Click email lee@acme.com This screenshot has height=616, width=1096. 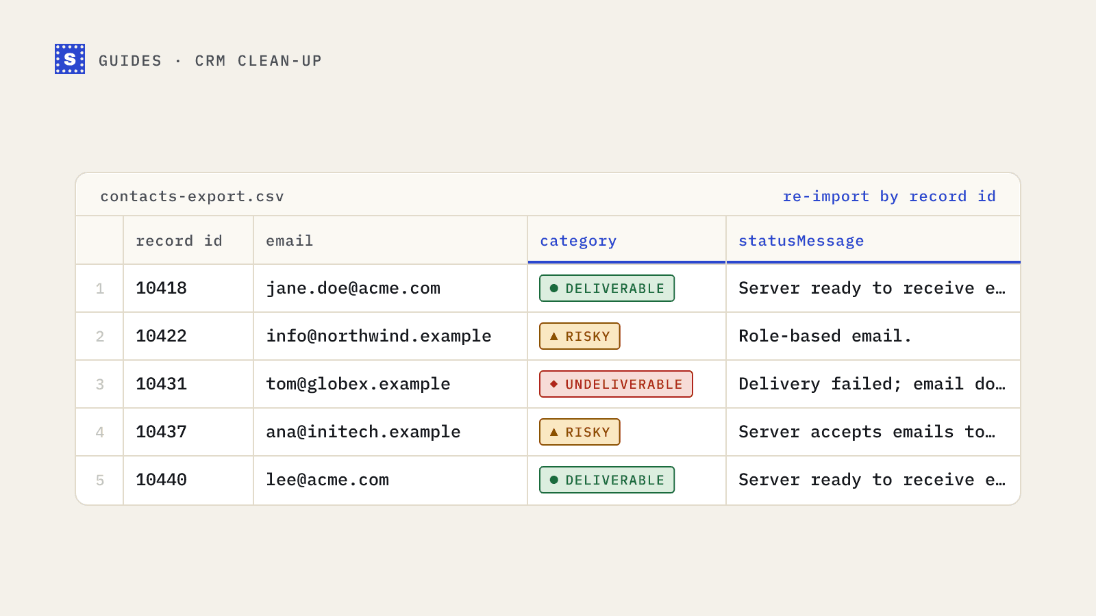pyautogui.click(x=327, y=480)
